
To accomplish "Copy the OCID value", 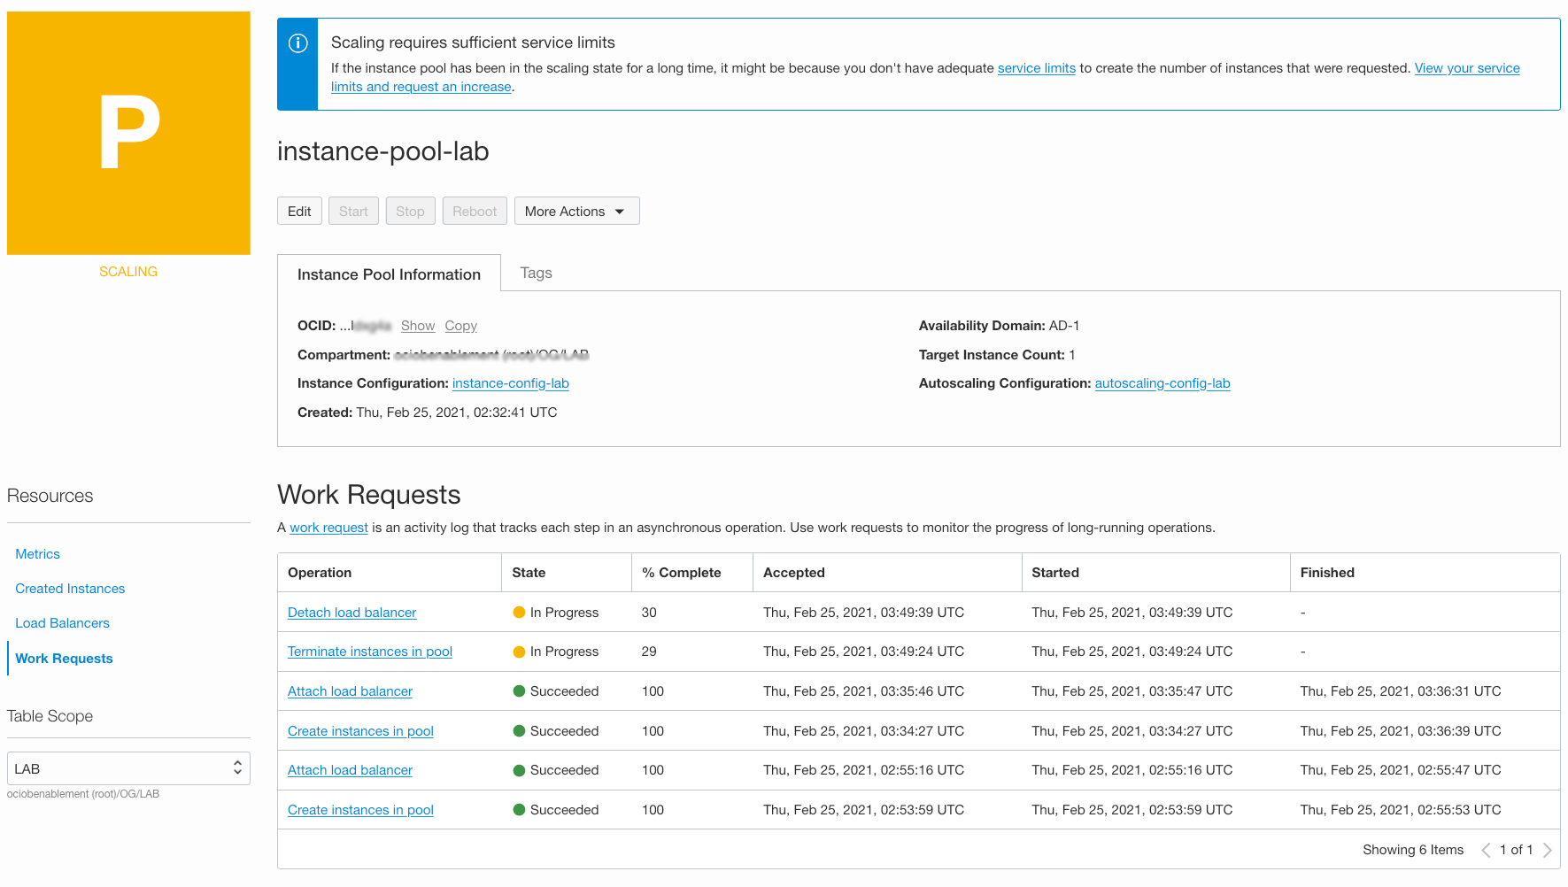I will pyautogui.click(x=460, y=326).
